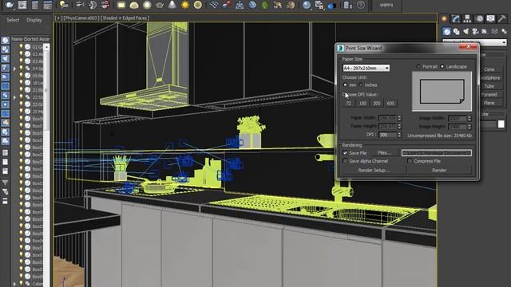Screen dimensions: 511x287
Task: Click the help question mark icon
Action: pos(361,5)
